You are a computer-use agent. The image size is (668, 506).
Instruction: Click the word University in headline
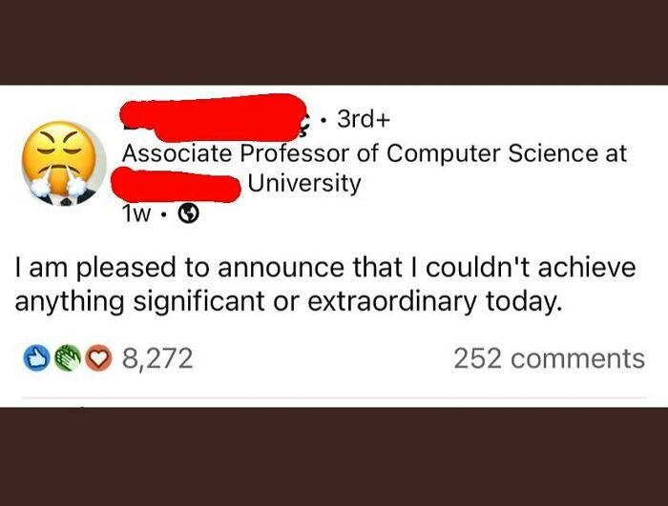tap(304, 183)
